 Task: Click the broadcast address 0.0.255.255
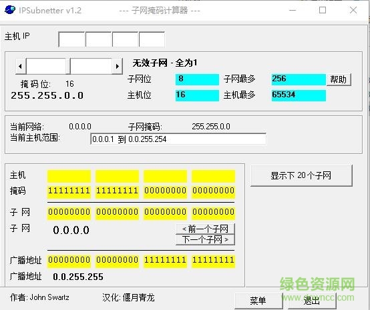pyautogui.click(x=78, y=277)
